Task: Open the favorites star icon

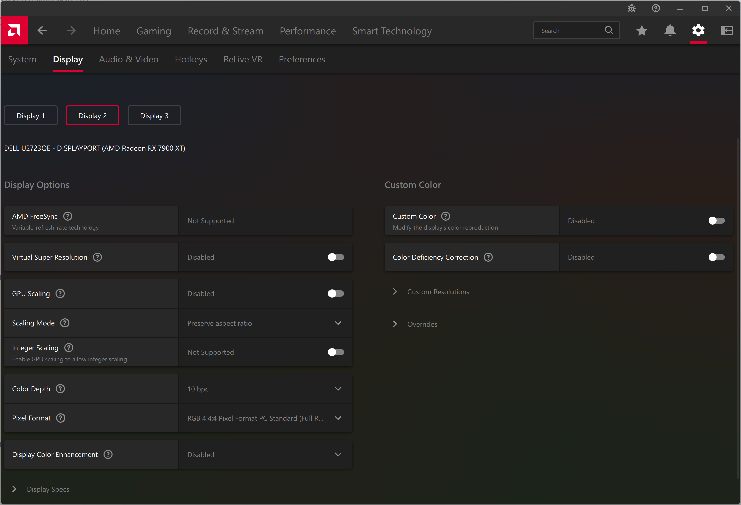Action: 642,31
